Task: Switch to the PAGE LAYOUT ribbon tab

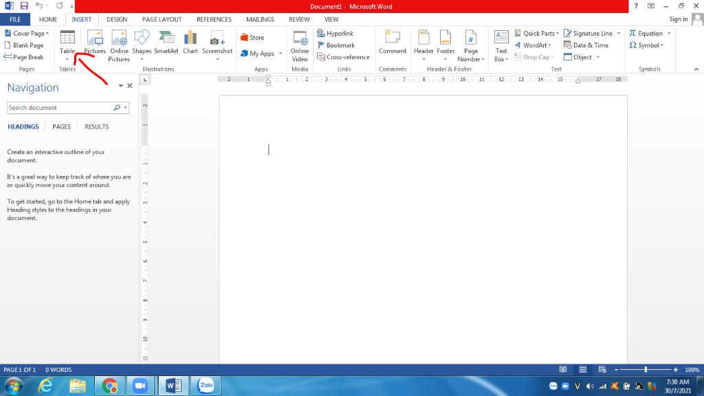Action: click(162, 19)
